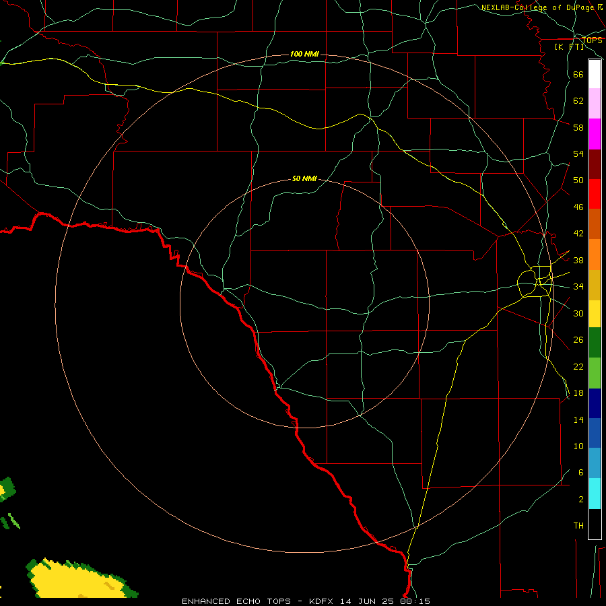Click the gold legend swatch
This screenshot has width=606, height=606.
(595, 285)
